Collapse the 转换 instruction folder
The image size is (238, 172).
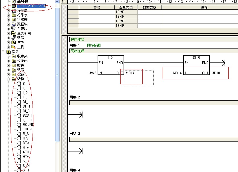tap(9, 79)
